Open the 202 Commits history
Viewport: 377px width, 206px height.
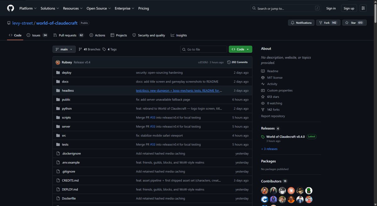238,62
